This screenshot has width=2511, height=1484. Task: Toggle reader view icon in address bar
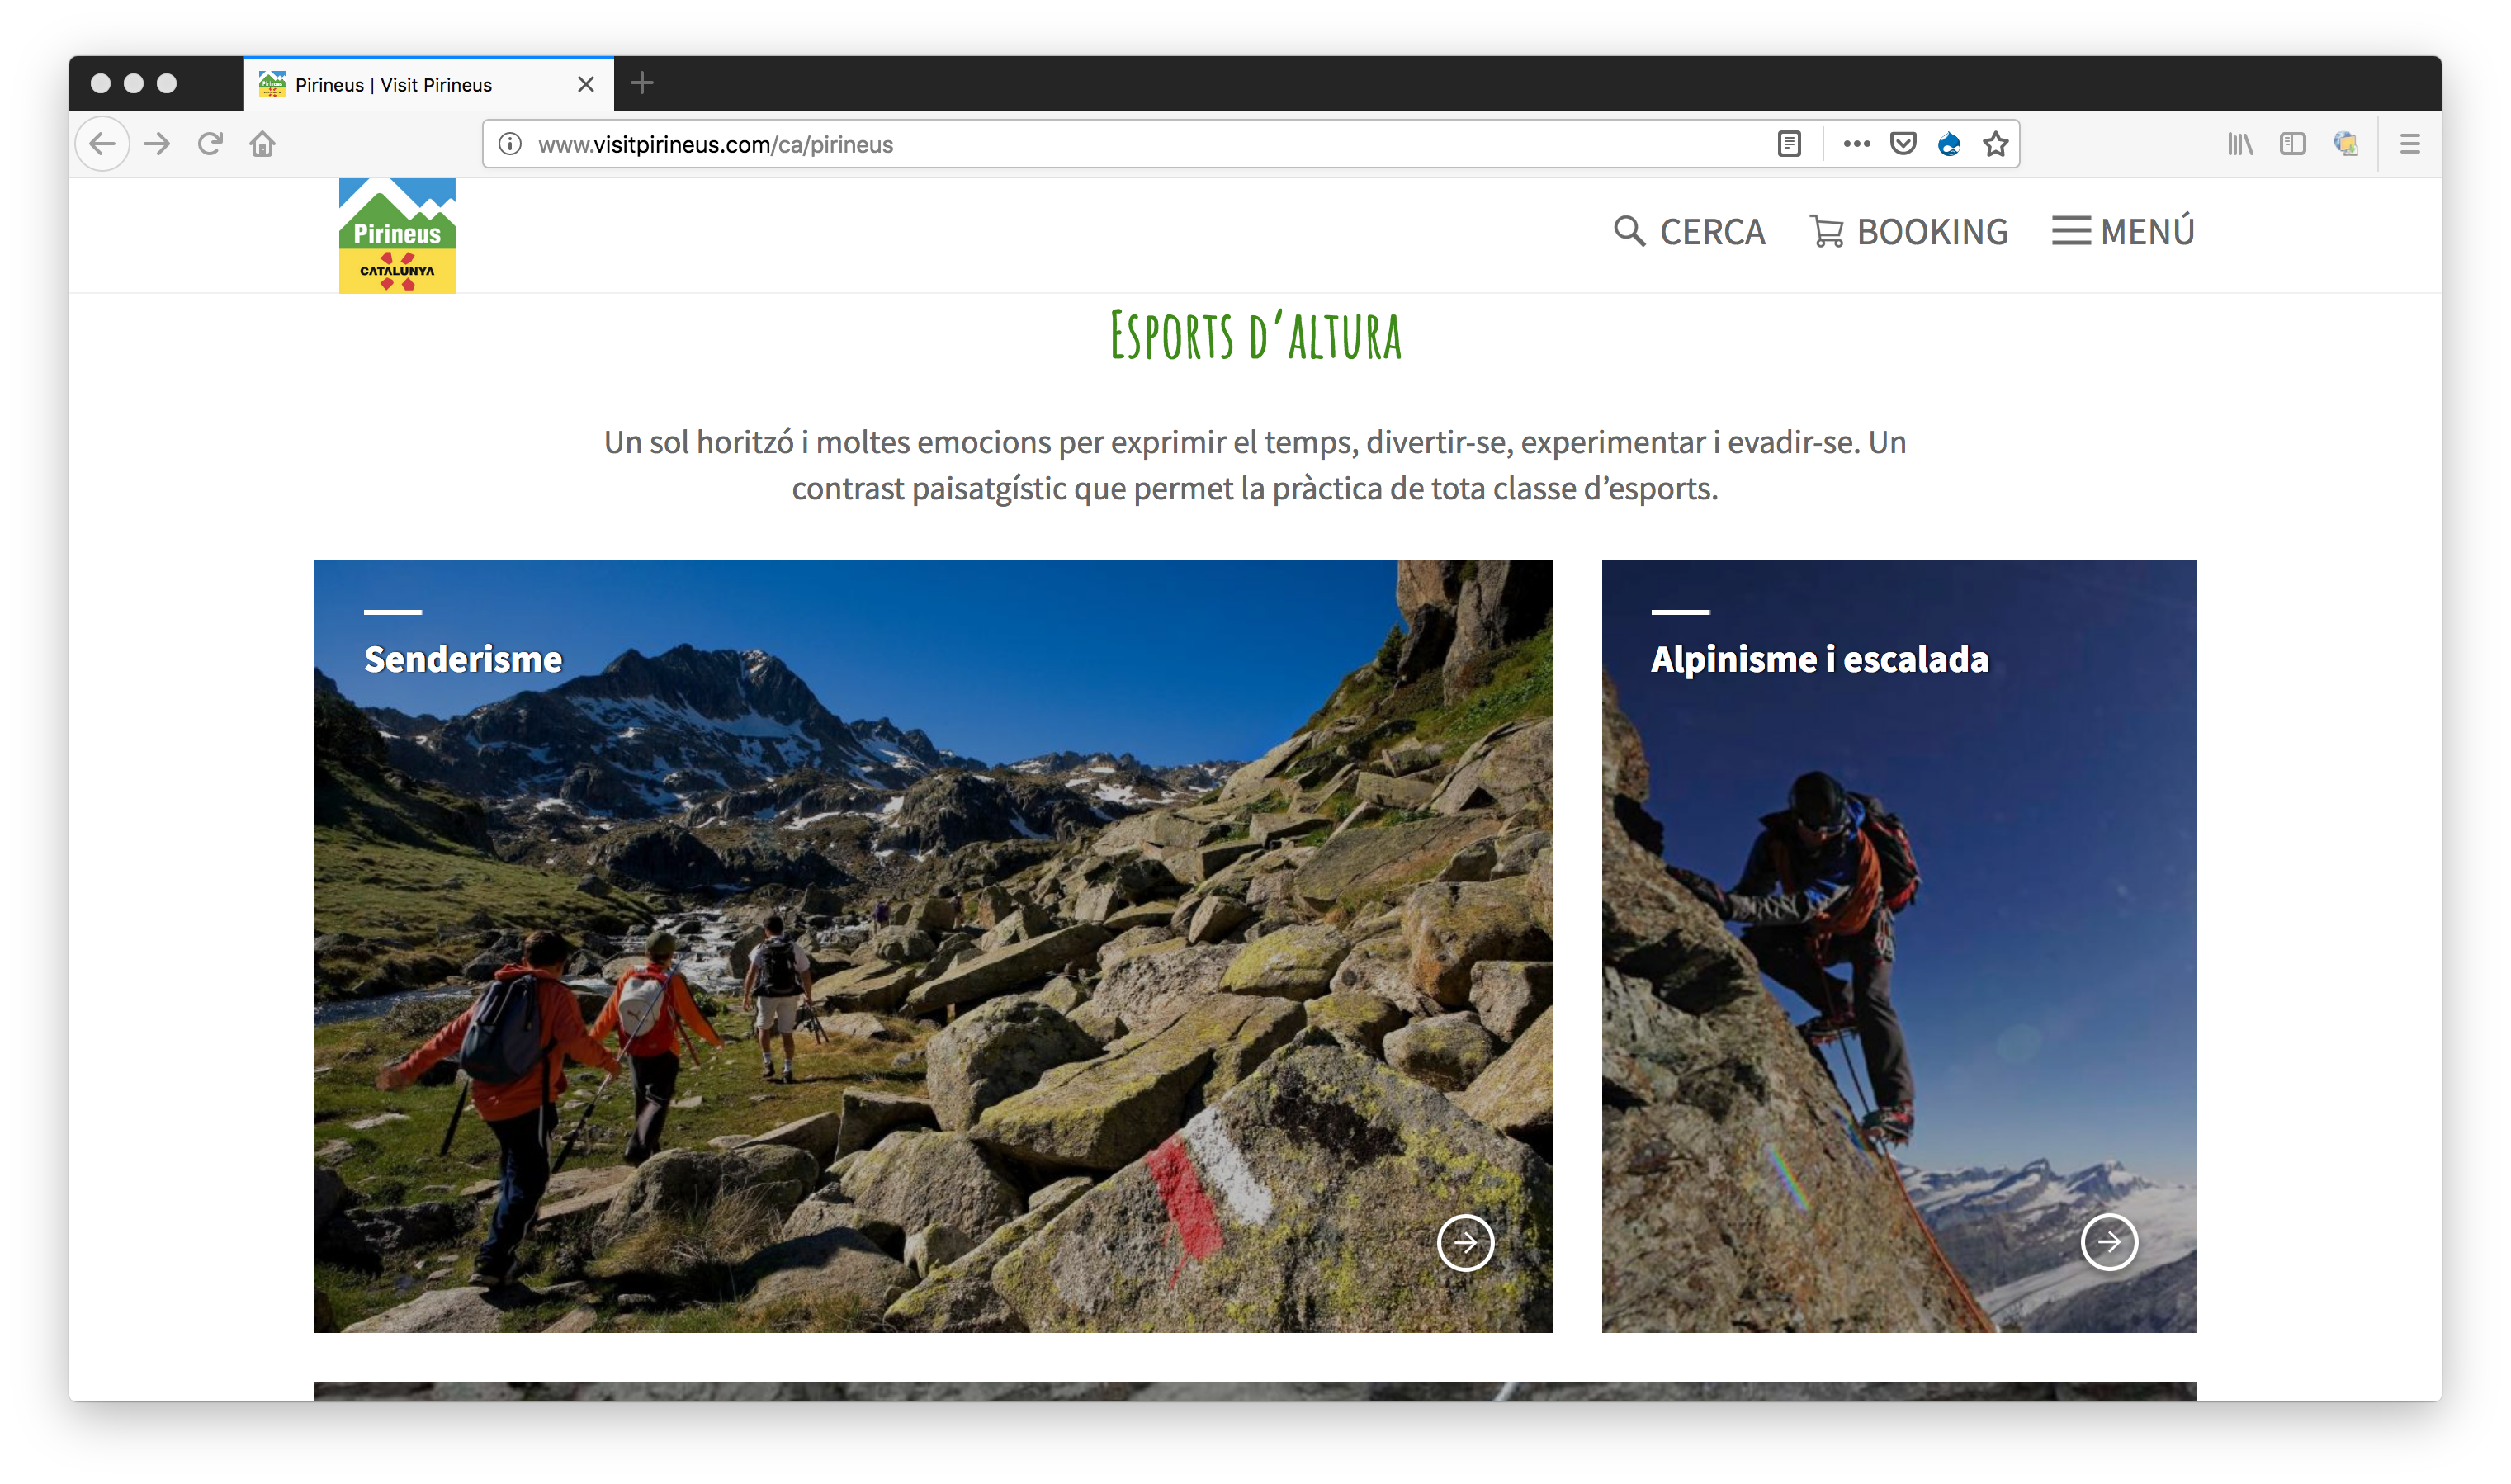point(1789,144)
